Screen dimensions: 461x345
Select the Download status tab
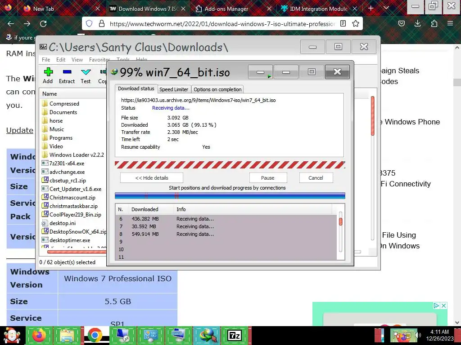(x=136, y=88)
